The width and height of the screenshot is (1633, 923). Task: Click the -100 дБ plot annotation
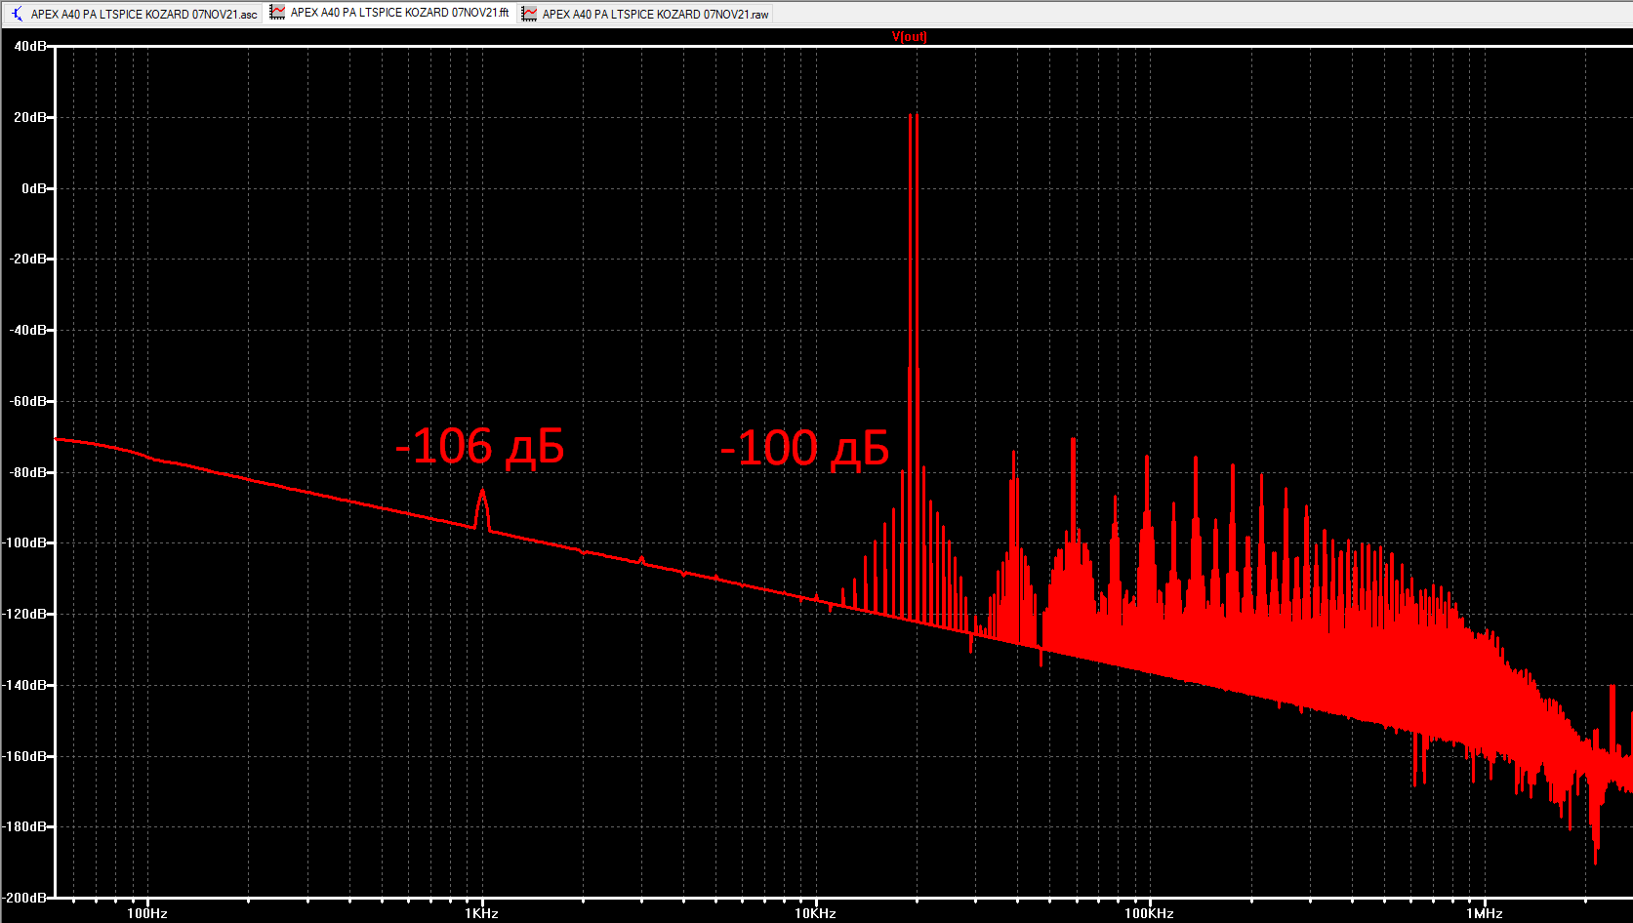[x=804, y=448]
